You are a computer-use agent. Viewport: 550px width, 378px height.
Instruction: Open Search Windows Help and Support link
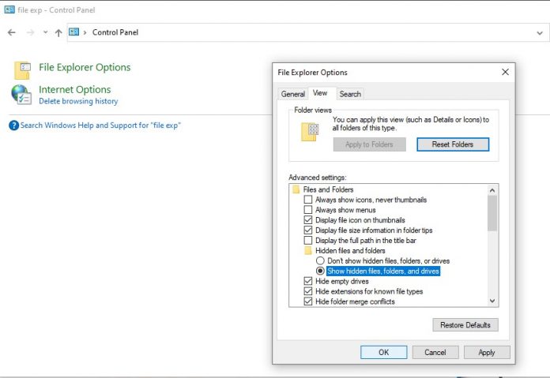(x=100, y=125)
